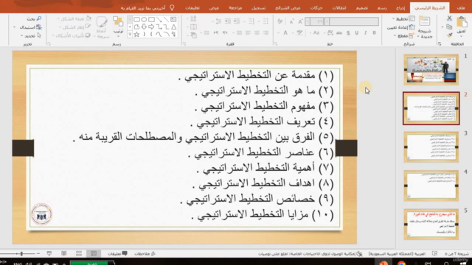Image resolution: width=472 pixels, height=265 pixels.
Task: Open Shape Outline (إطار الشكل) dropdown
Action: click(75, 27)
